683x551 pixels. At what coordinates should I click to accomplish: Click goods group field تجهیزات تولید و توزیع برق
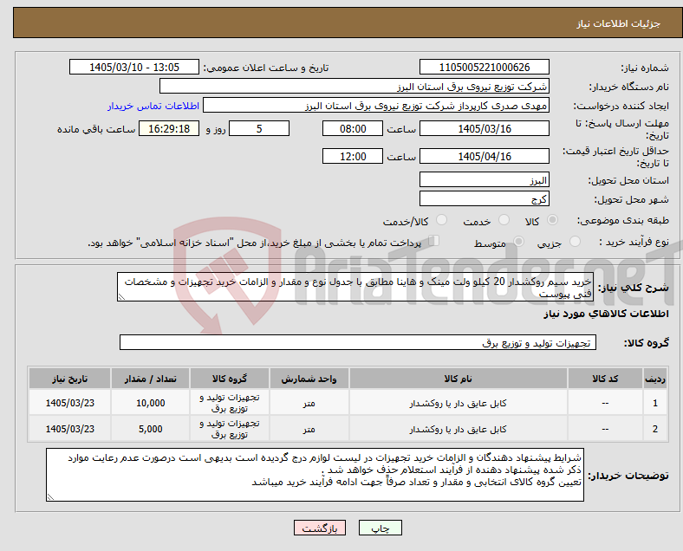358,342
